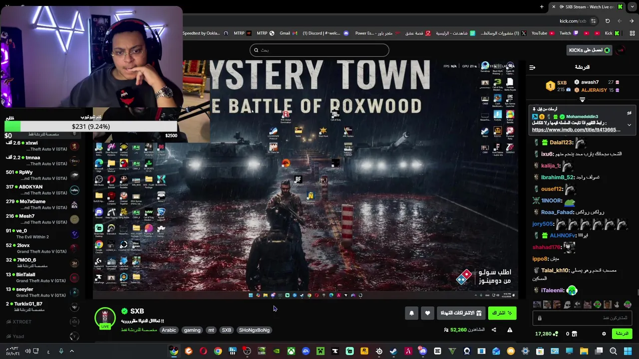This screenshot has height=359, width=639.
Task: Click the microphone tray icon
Action: (x=61, y=351)
